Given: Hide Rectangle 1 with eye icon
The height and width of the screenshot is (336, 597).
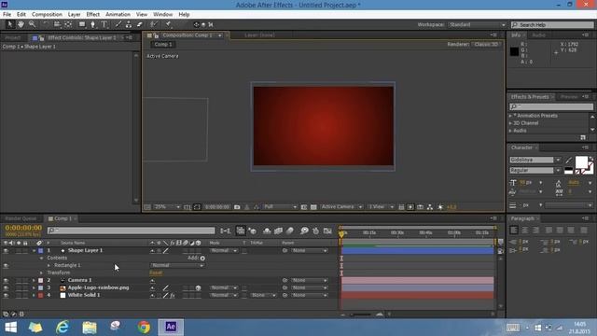Looking at the screenshot, I should point(6,265).
